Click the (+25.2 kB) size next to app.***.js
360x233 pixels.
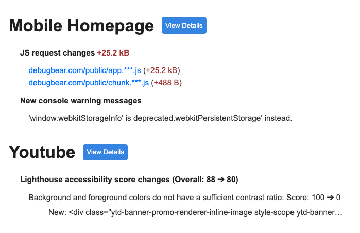(162, 70)
